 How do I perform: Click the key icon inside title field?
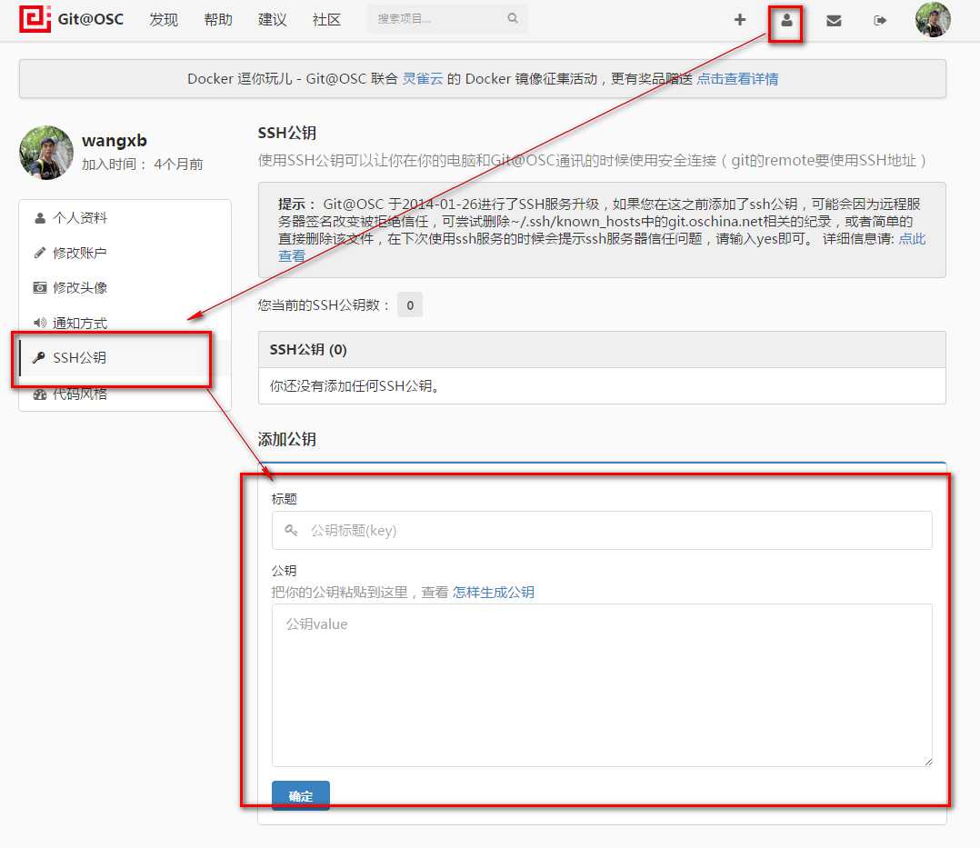point(291,531)
